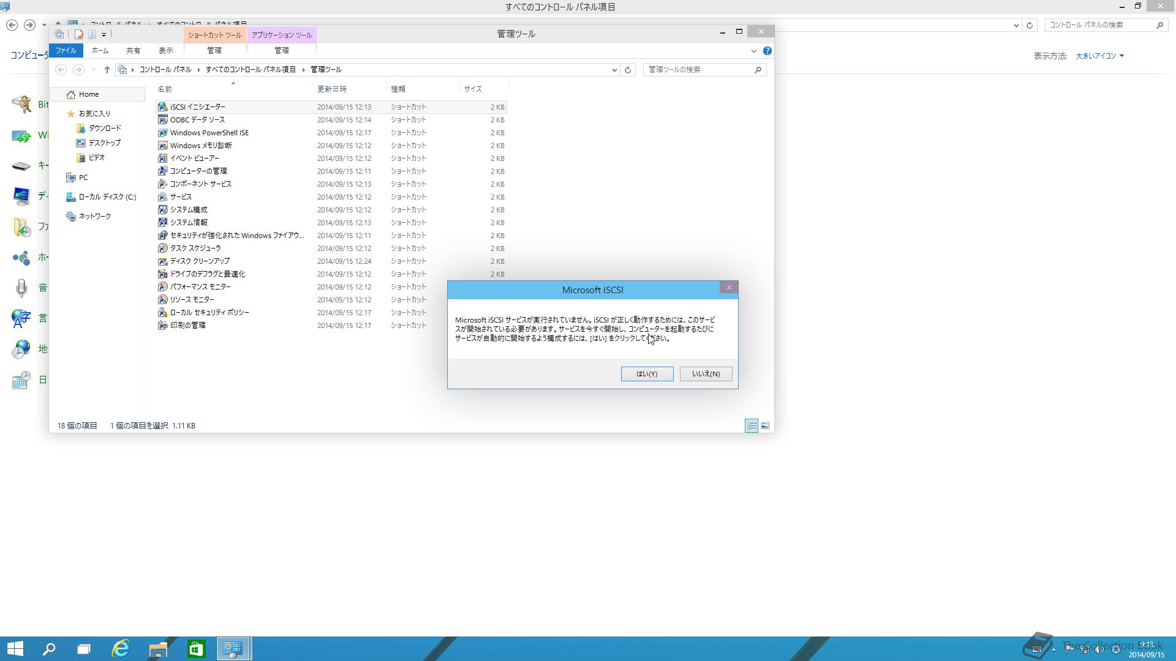Click いいえ(N) in the Microsoft iSCSI dialog
Image resolution: width=1176 pixels, height=661 pixels.
coord(706,374)
